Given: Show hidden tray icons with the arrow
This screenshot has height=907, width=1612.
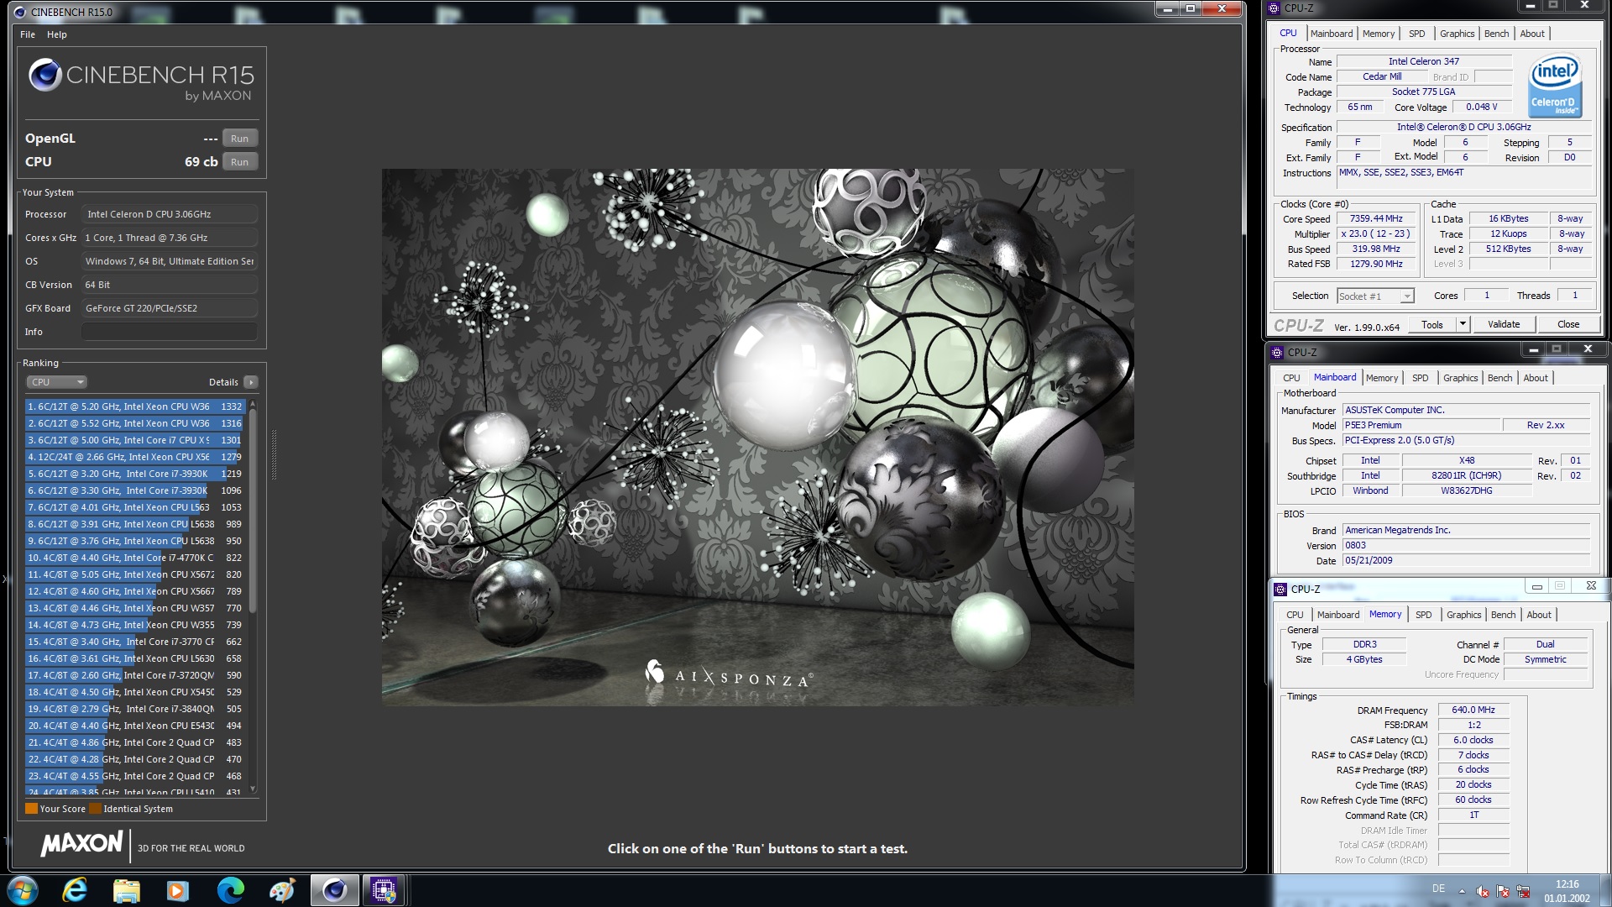Looking at the screenshot, I should pyautogui.click(x=1462, y=891).
